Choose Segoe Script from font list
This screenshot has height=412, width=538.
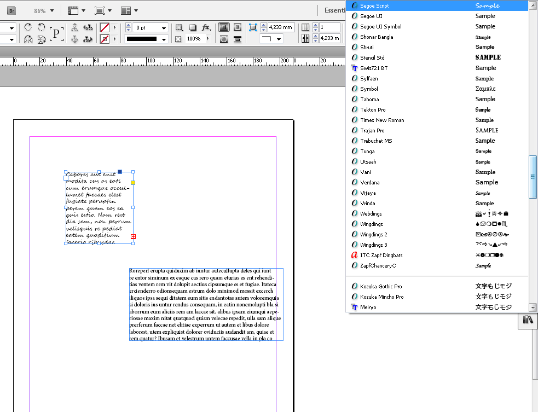pyautogui.click(x=437, y=5)
